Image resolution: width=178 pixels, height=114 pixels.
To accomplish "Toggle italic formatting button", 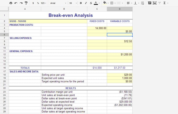I will click(86, 3).
